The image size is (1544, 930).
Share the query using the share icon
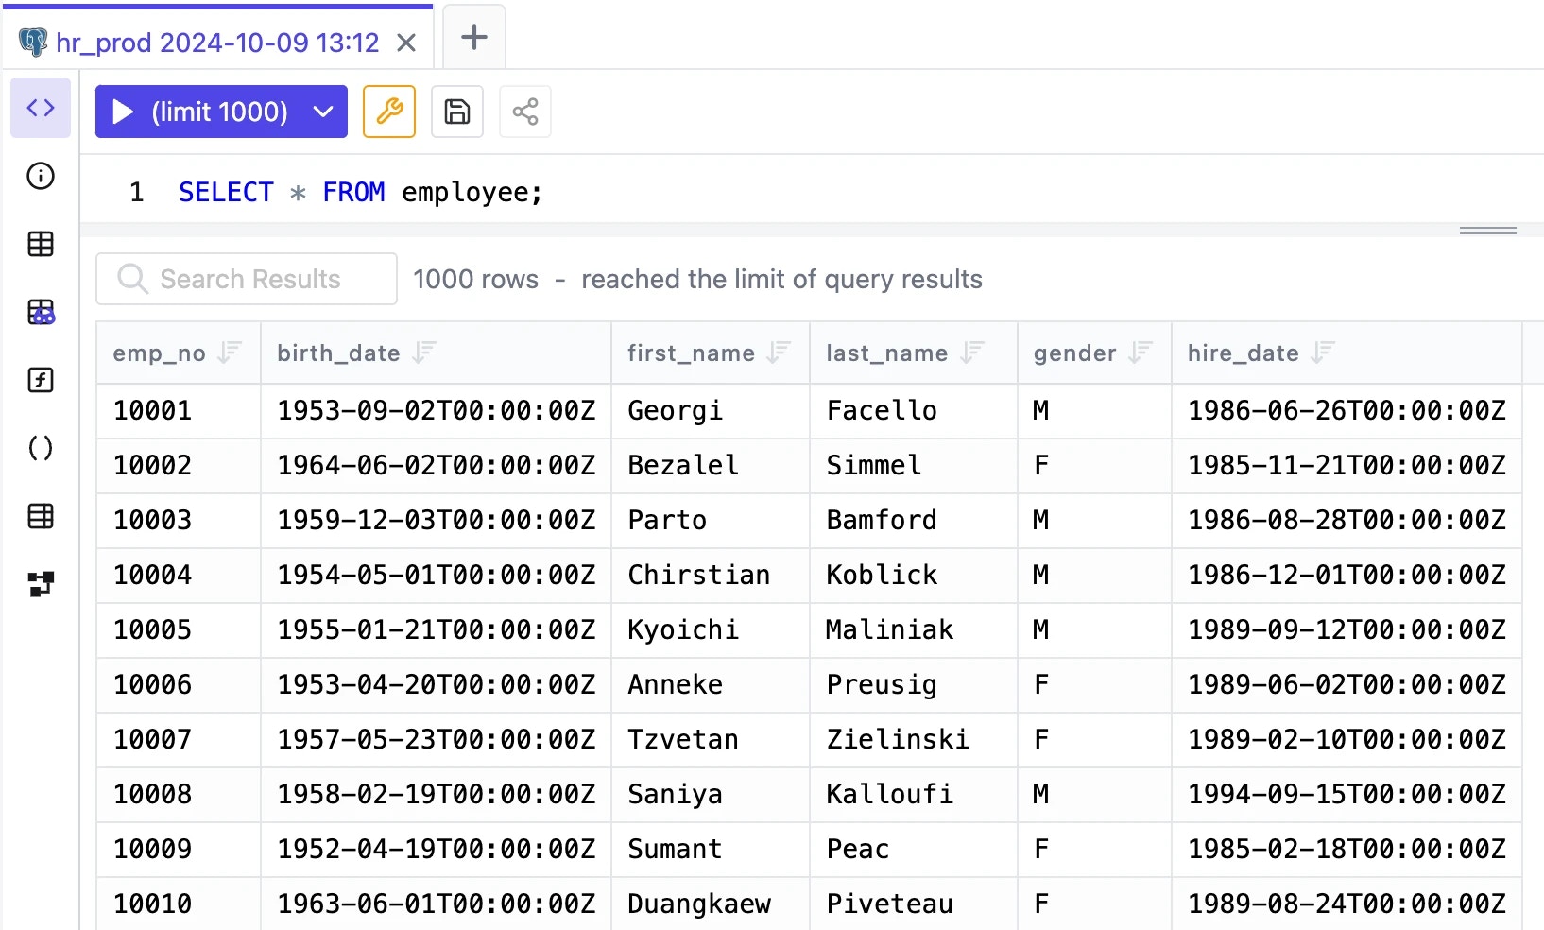coord(525,112)
